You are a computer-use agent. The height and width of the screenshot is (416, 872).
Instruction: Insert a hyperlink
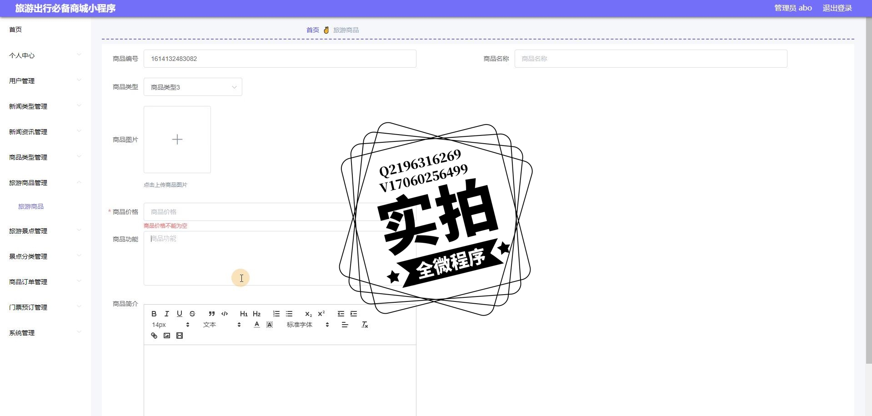(x=154, y=336)
